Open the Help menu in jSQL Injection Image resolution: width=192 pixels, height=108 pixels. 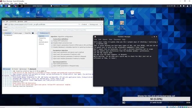click(26, 22)
